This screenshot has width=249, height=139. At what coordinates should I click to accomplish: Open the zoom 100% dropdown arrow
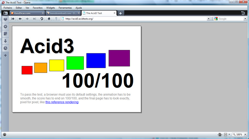pos(245,134)
